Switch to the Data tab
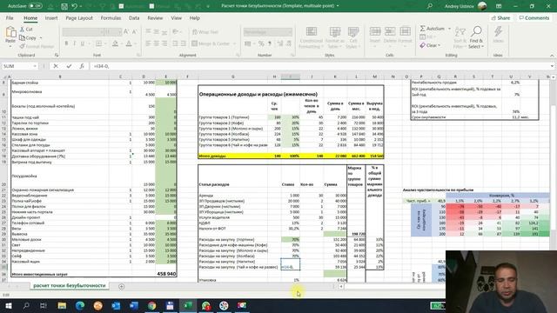The width and height of the screenshot is (557, 313). pos(134,17)
